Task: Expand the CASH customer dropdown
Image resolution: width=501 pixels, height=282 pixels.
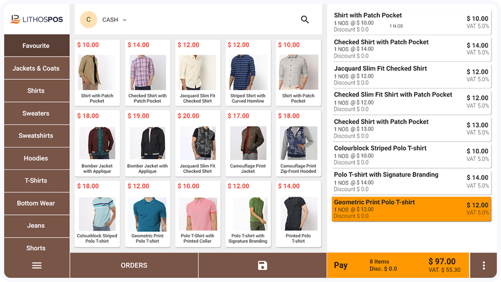Action: pos(114,20)
